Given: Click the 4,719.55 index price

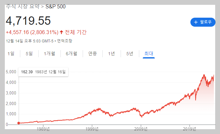Looking at the screenshot, I should (28, 21).
